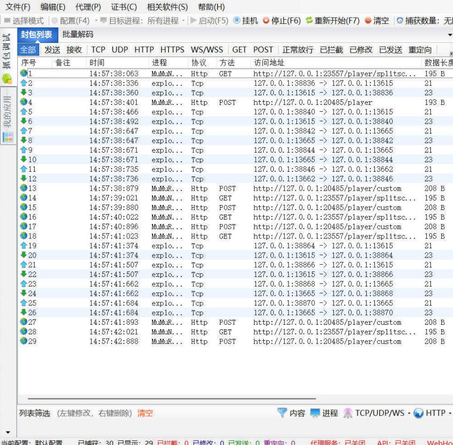Click the HTTP globe filter icon

coord(418,413)
